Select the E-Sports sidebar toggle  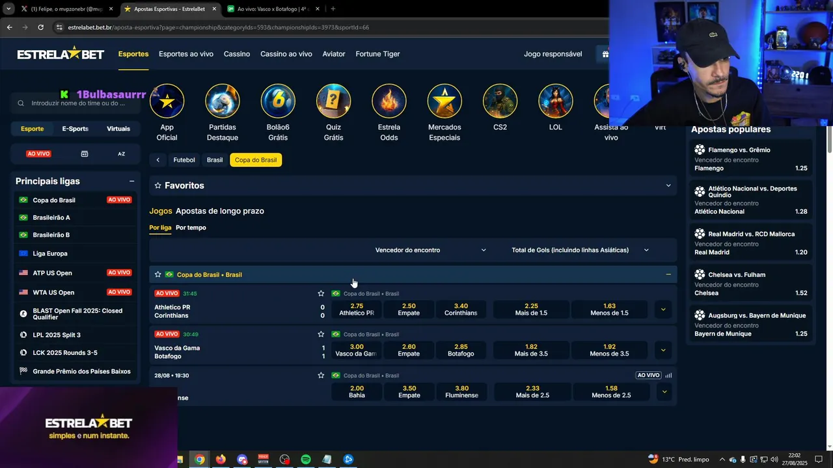pyautogui.click(x=75, y=129)
